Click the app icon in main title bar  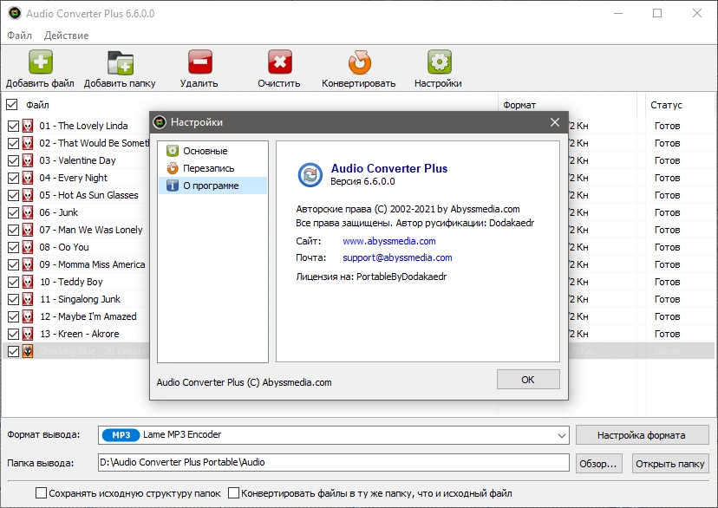pos(15,13)
